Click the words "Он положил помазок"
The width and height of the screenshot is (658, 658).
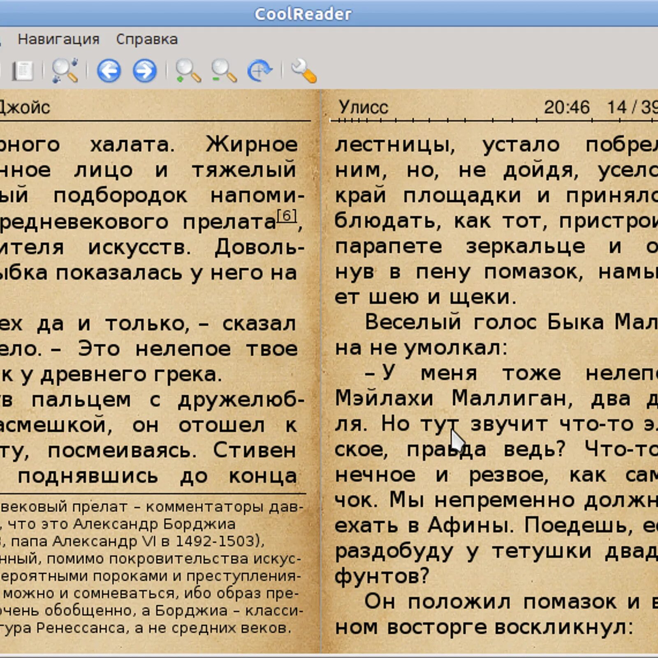point(490,602)
